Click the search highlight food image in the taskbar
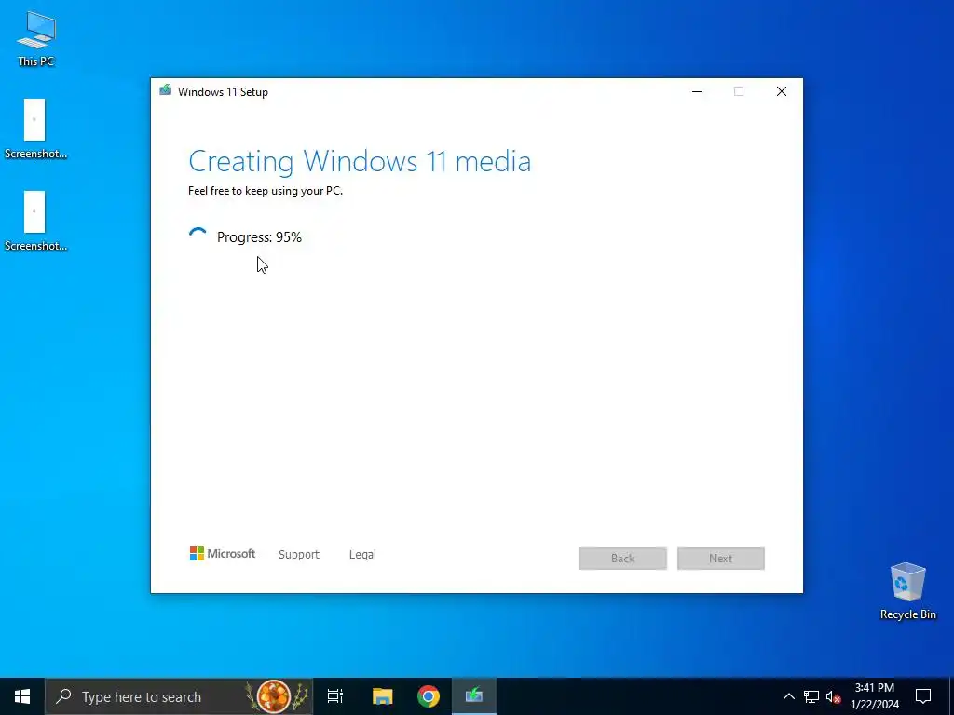 pyautogui.click(x=275, y=696)
